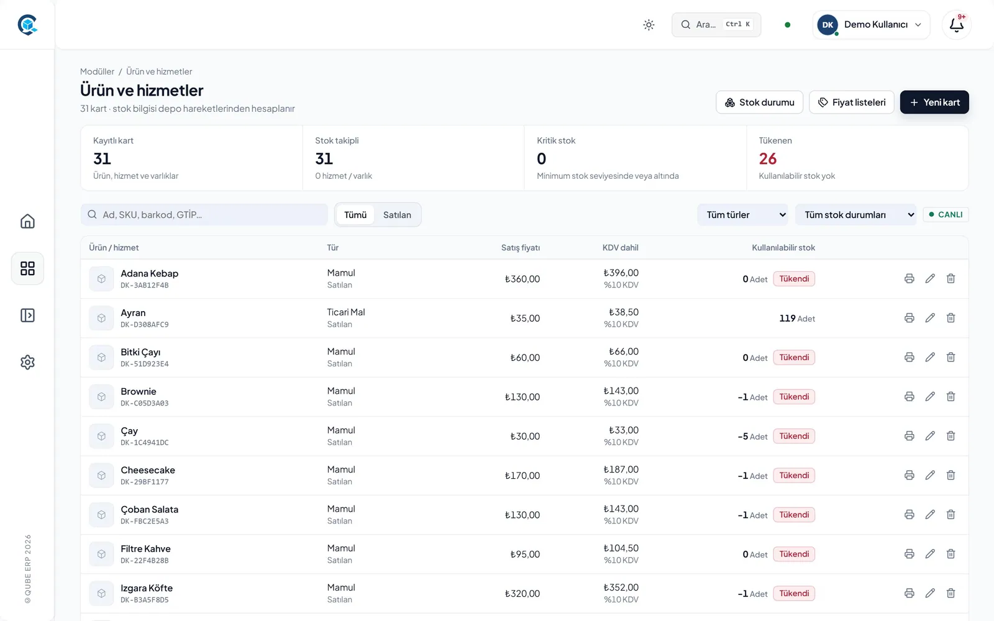The width and height of the screenshot is (994, 621).
Task: Click the Tükenen summary card
Action: click(857, 158)
